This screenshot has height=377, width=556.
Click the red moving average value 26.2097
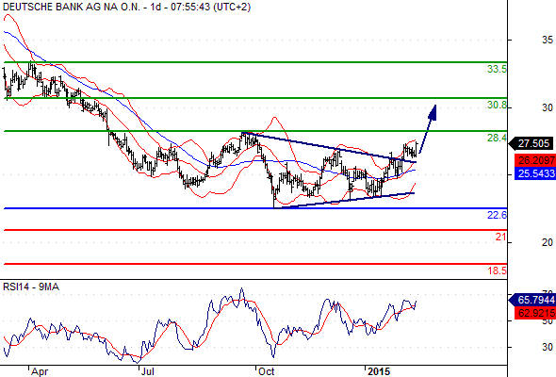[535, 160]
